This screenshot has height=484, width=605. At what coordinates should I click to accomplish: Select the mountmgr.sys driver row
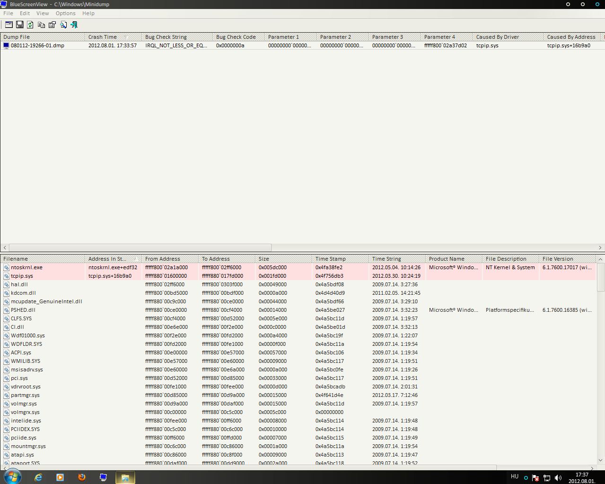298,446
